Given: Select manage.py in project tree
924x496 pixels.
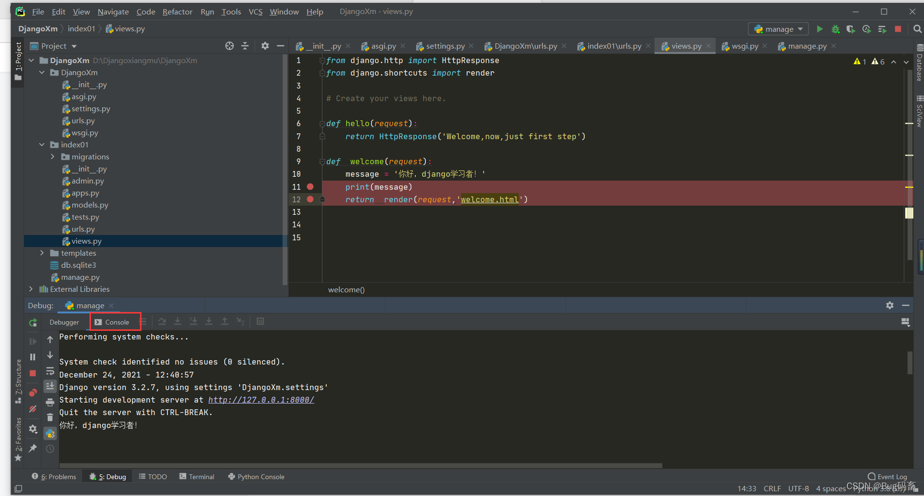Looking at the screenshot, I should [80, 277].
